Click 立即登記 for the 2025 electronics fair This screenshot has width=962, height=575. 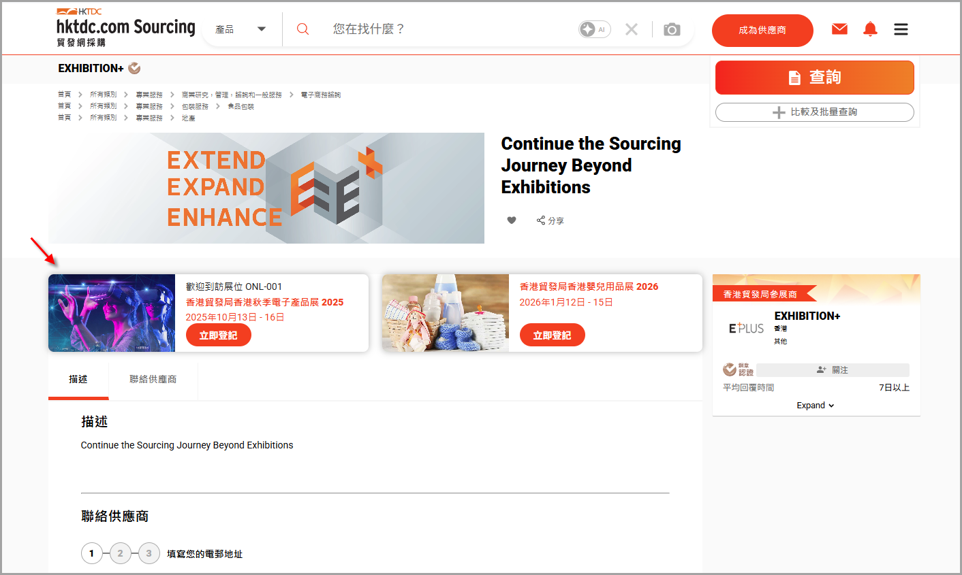click(219, 335)
